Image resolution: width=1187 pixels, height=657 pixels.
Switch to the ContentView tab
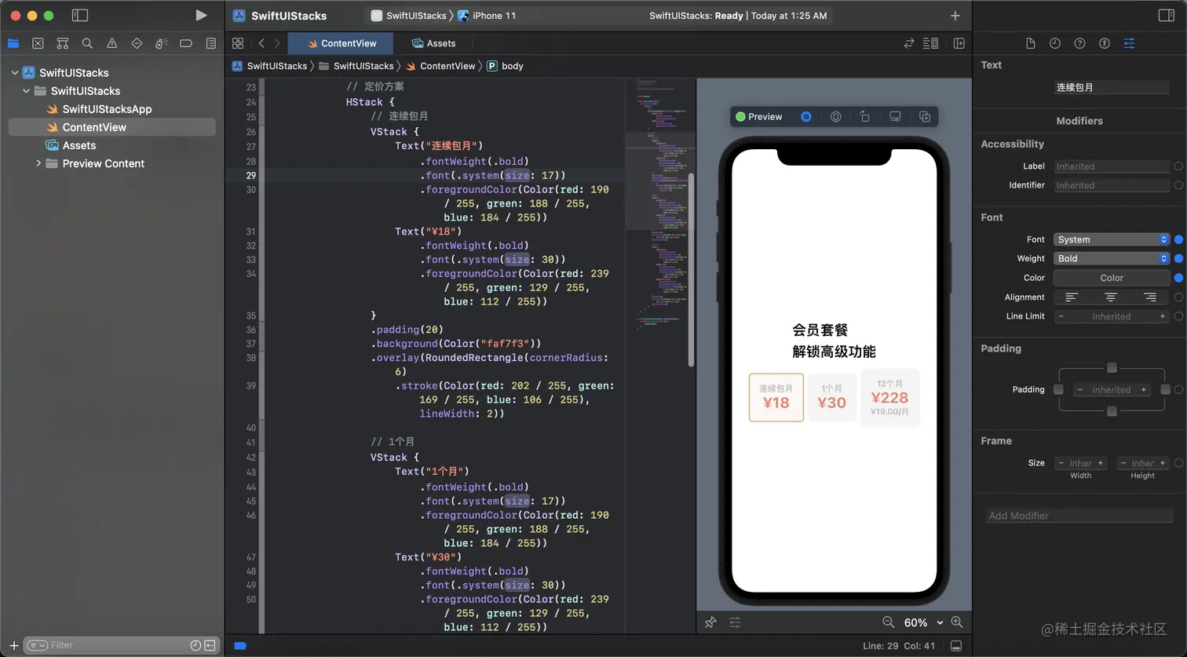(x=341, y=43)
